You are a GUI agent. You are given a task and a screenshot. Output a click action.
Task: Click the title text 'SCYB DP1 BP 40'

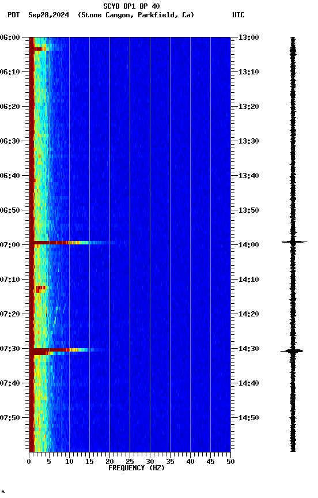pyautogui.click(x=131, y=6)
